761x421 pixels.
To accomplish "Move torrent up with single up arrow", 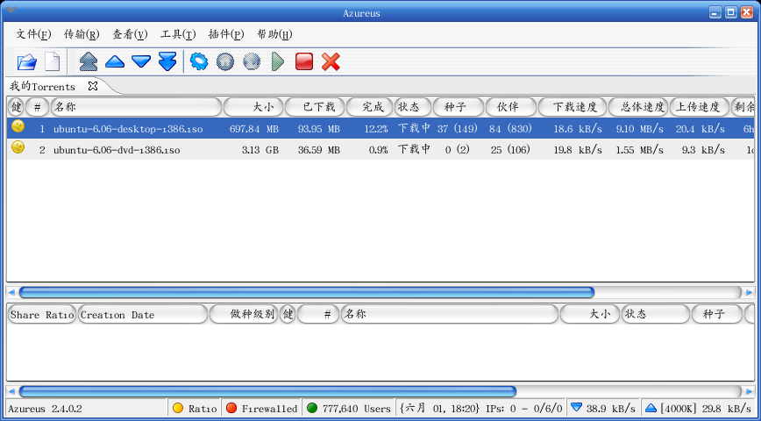I will [x=115, y=61].
